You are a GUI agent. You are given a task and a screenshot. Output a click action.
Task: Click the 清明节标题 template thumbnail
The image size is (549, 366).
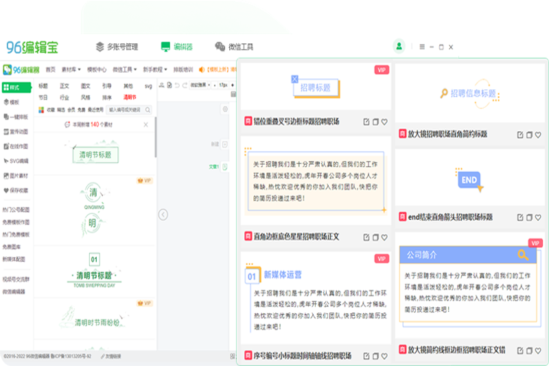tap(91, 155)
